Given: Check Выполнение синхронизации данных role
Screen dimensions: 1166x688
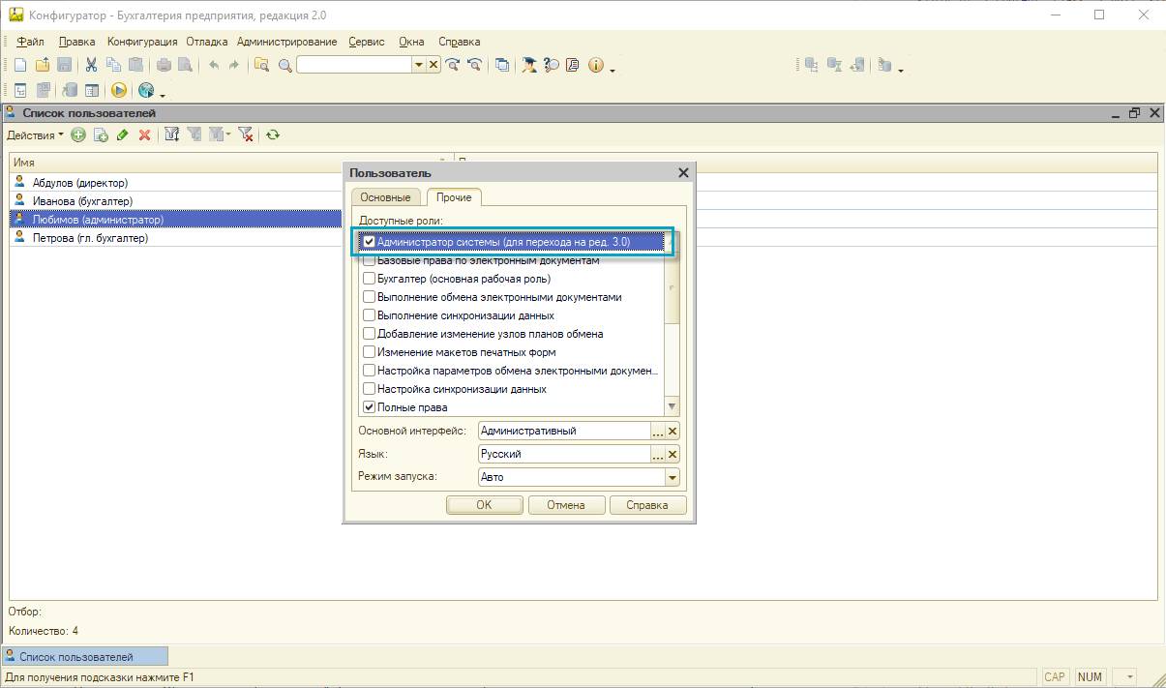Looking at the screenshot, I should coord(369,315).
